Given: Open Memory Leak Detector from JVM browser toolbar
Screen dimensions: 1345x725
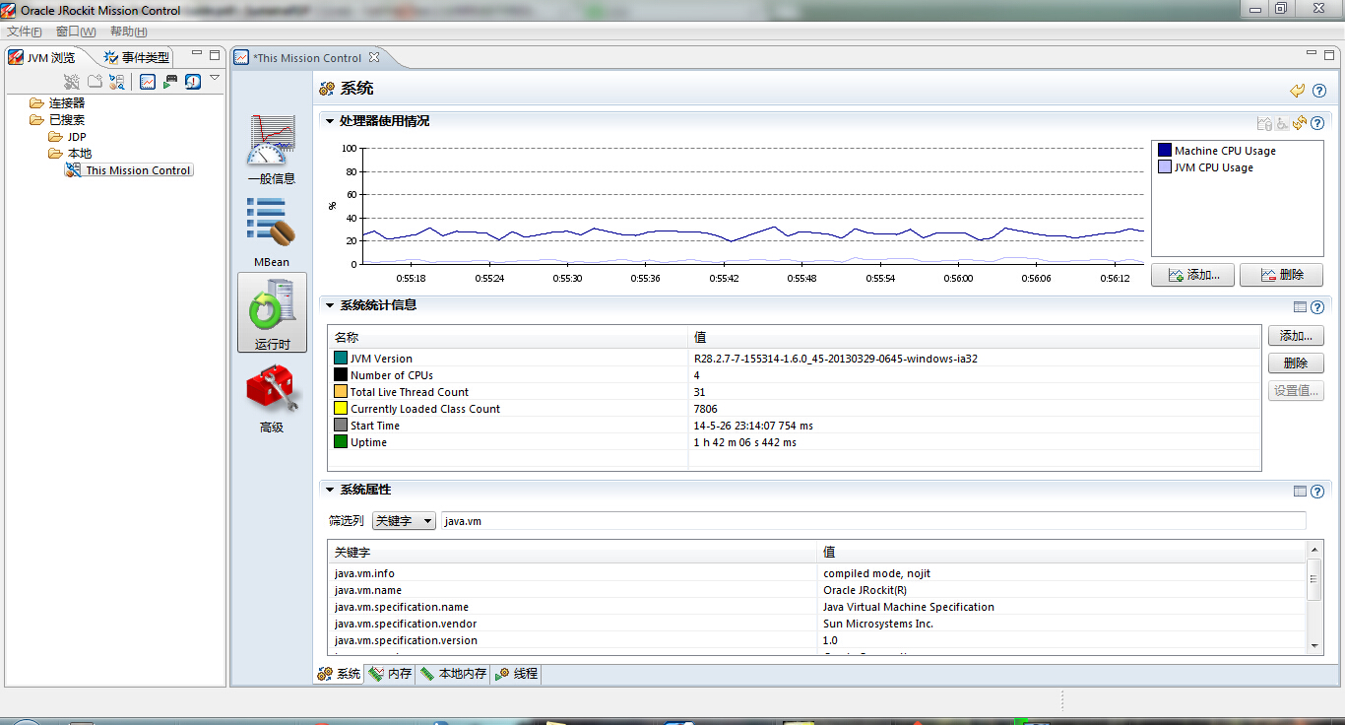Looking at the screenshot, I should tap(193, 82).
